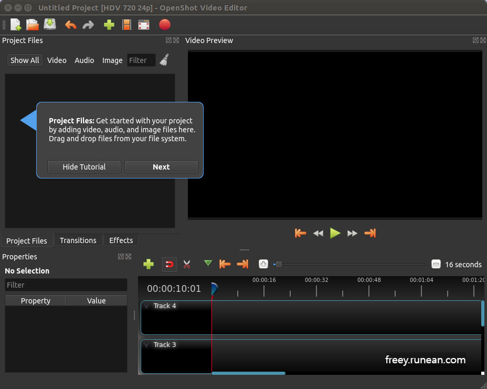
Task: Float the Project Files panel
Action: 168,40
